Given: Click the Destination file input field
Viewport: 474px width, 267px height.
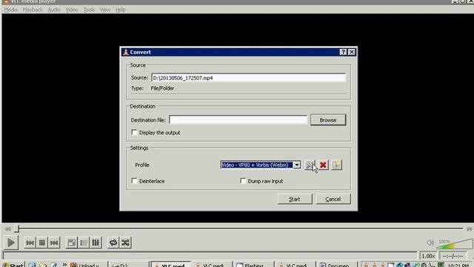Looking at the screenshot, I should click(238, 120).
